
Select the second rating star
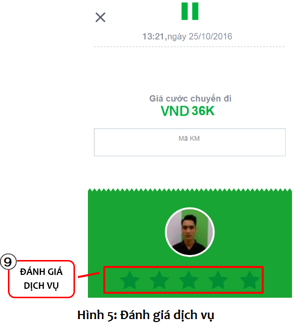159,280
